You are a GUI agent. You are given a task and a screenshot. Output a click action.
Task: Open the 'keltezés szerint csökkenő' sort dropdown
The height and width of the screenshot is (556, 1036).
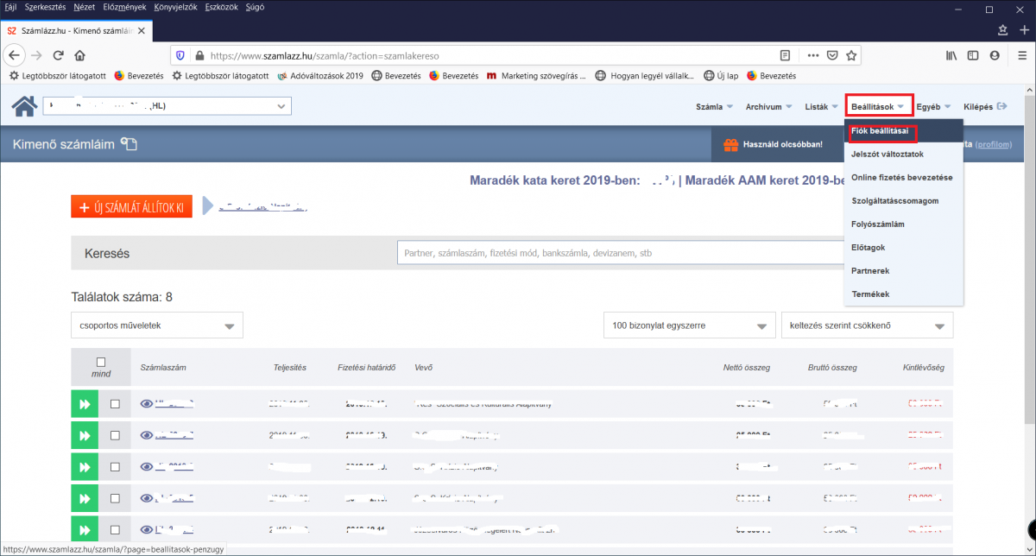coord(867,325)
